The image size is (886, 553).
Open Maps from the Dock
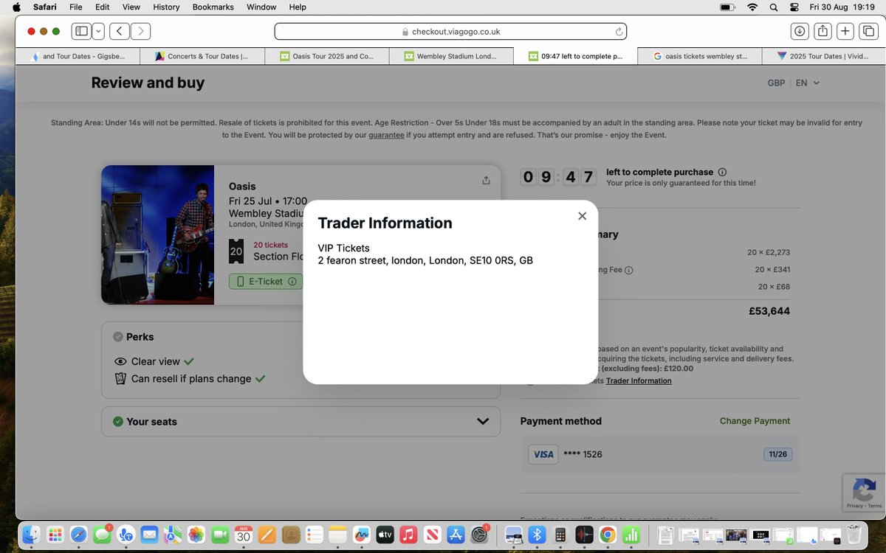[x=173, y=535]
